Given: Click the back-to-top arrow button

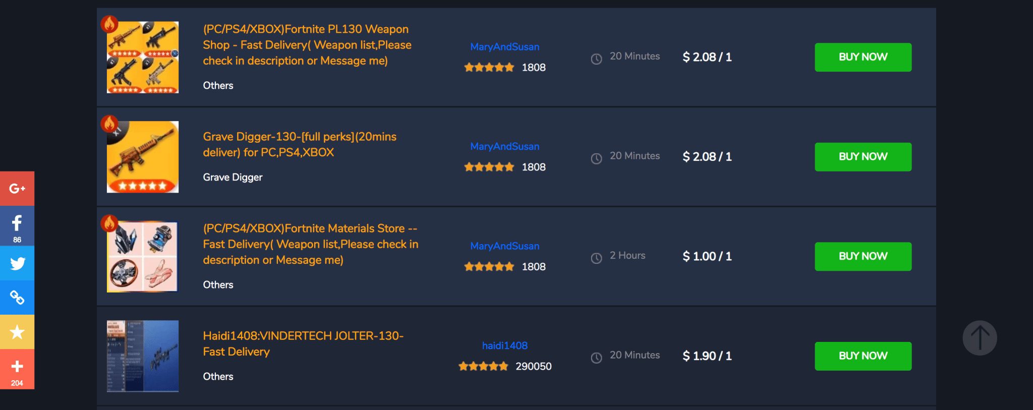Looking at the screenshot, I should [980, 338].
